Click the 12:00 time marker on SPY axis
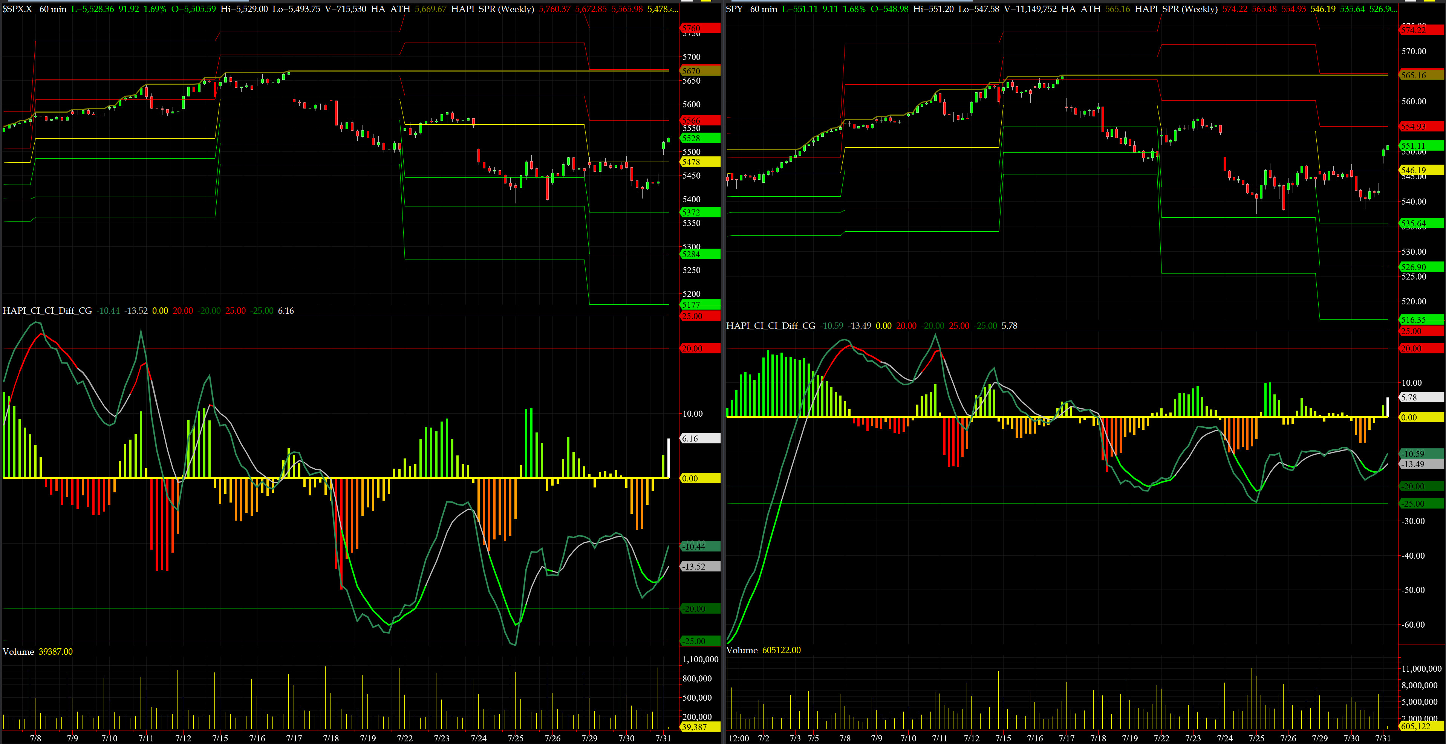This screenshot has height=744, width=1446. click(739, 738)
